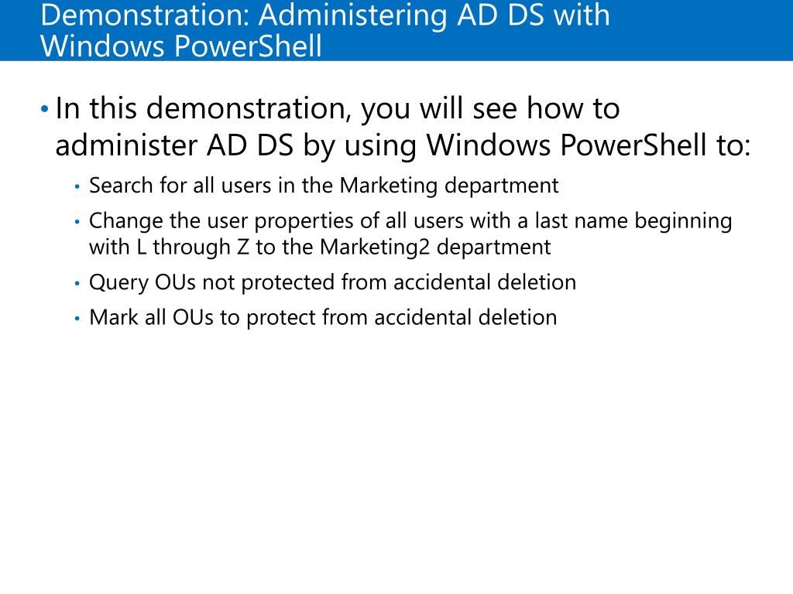Screen dimensions: 793x594
Task: Click the small bullet before "Query OUs"
Action: point(77,283)
